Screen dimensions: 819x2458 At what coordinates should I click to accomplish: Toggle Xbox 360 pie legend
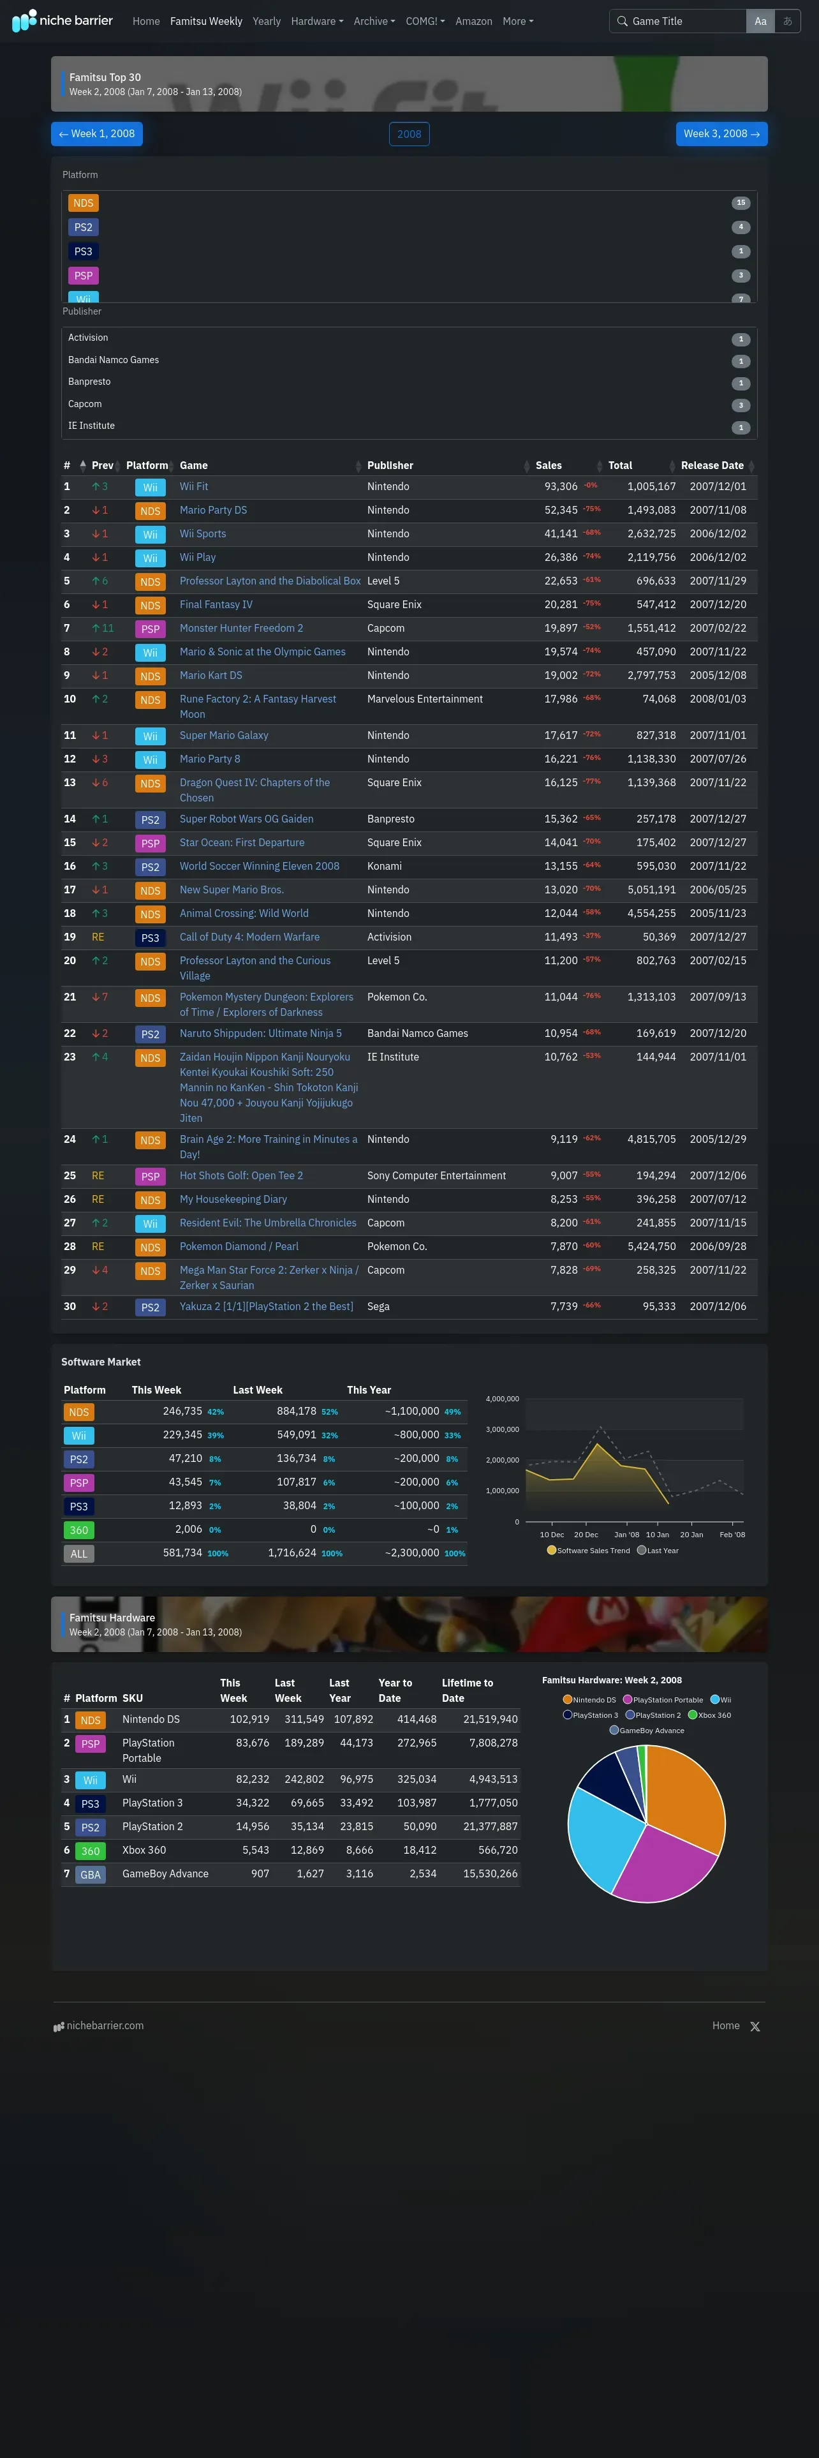tap(709, 1715)
